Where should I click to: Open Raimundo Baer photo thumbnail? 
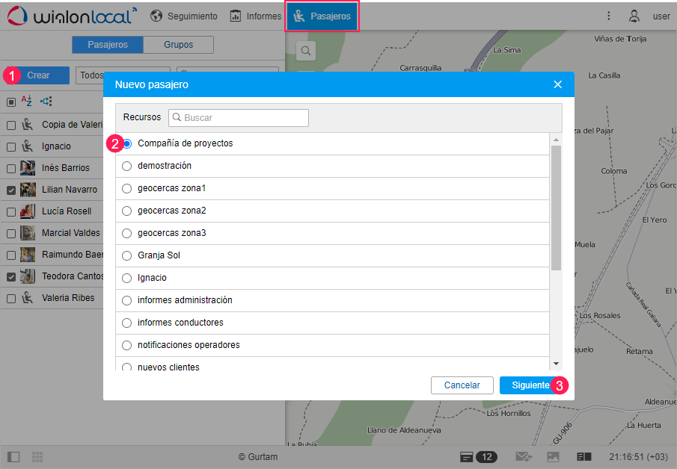coord(28,255)
